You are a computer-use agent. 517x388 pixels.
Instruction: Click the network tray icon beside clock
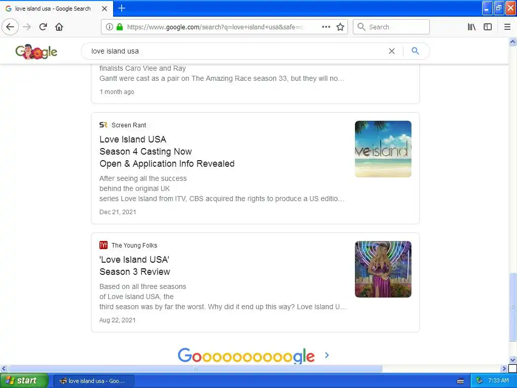coord(480,381)
